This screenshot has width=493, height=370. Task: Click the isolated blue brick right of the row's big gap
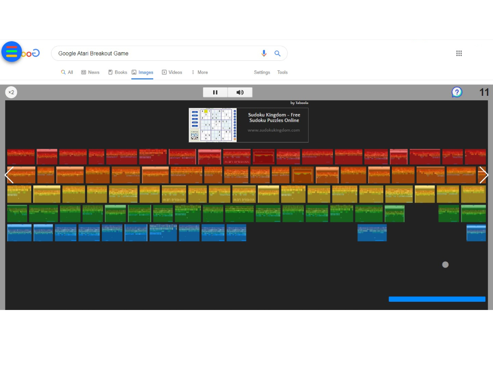(372, 233)
